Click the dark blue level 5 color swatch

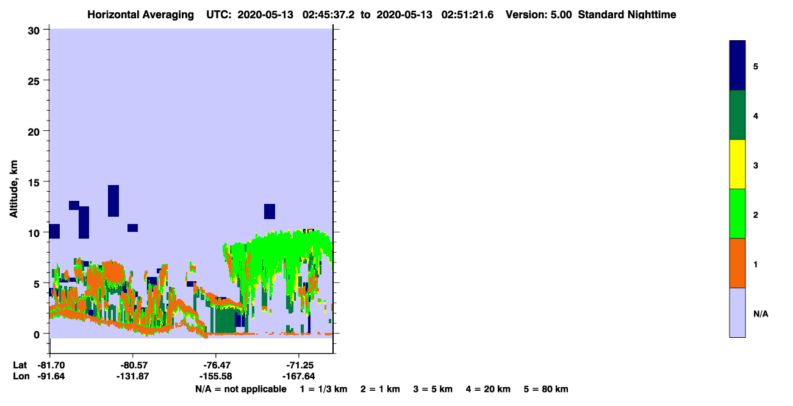click(737, 65)
